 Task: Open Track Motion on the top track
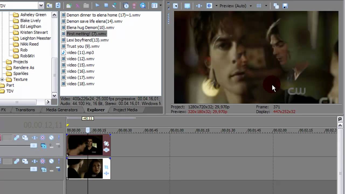click(25, 138)
